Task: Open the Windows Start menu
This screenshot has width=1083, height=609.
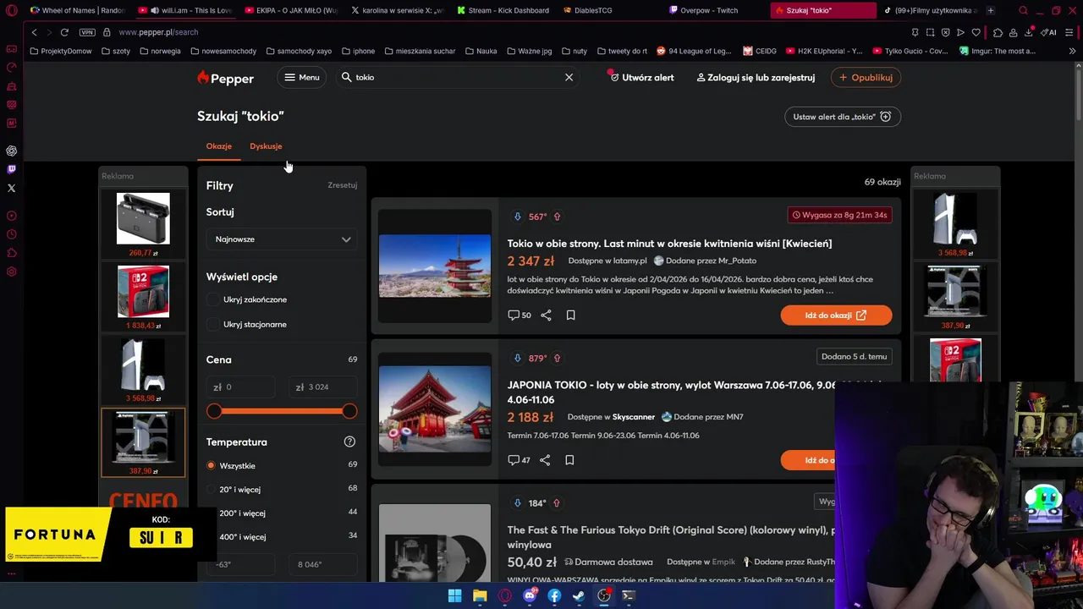Action: pos(455,595)
